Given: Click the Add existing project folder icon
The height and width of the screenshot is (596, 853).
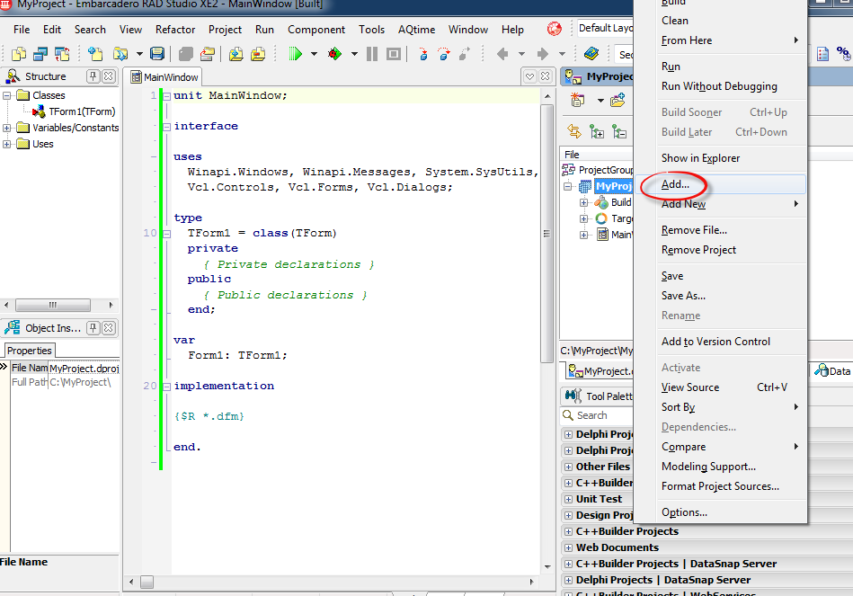Looking at the screenshot, I should tap(618, 100).
